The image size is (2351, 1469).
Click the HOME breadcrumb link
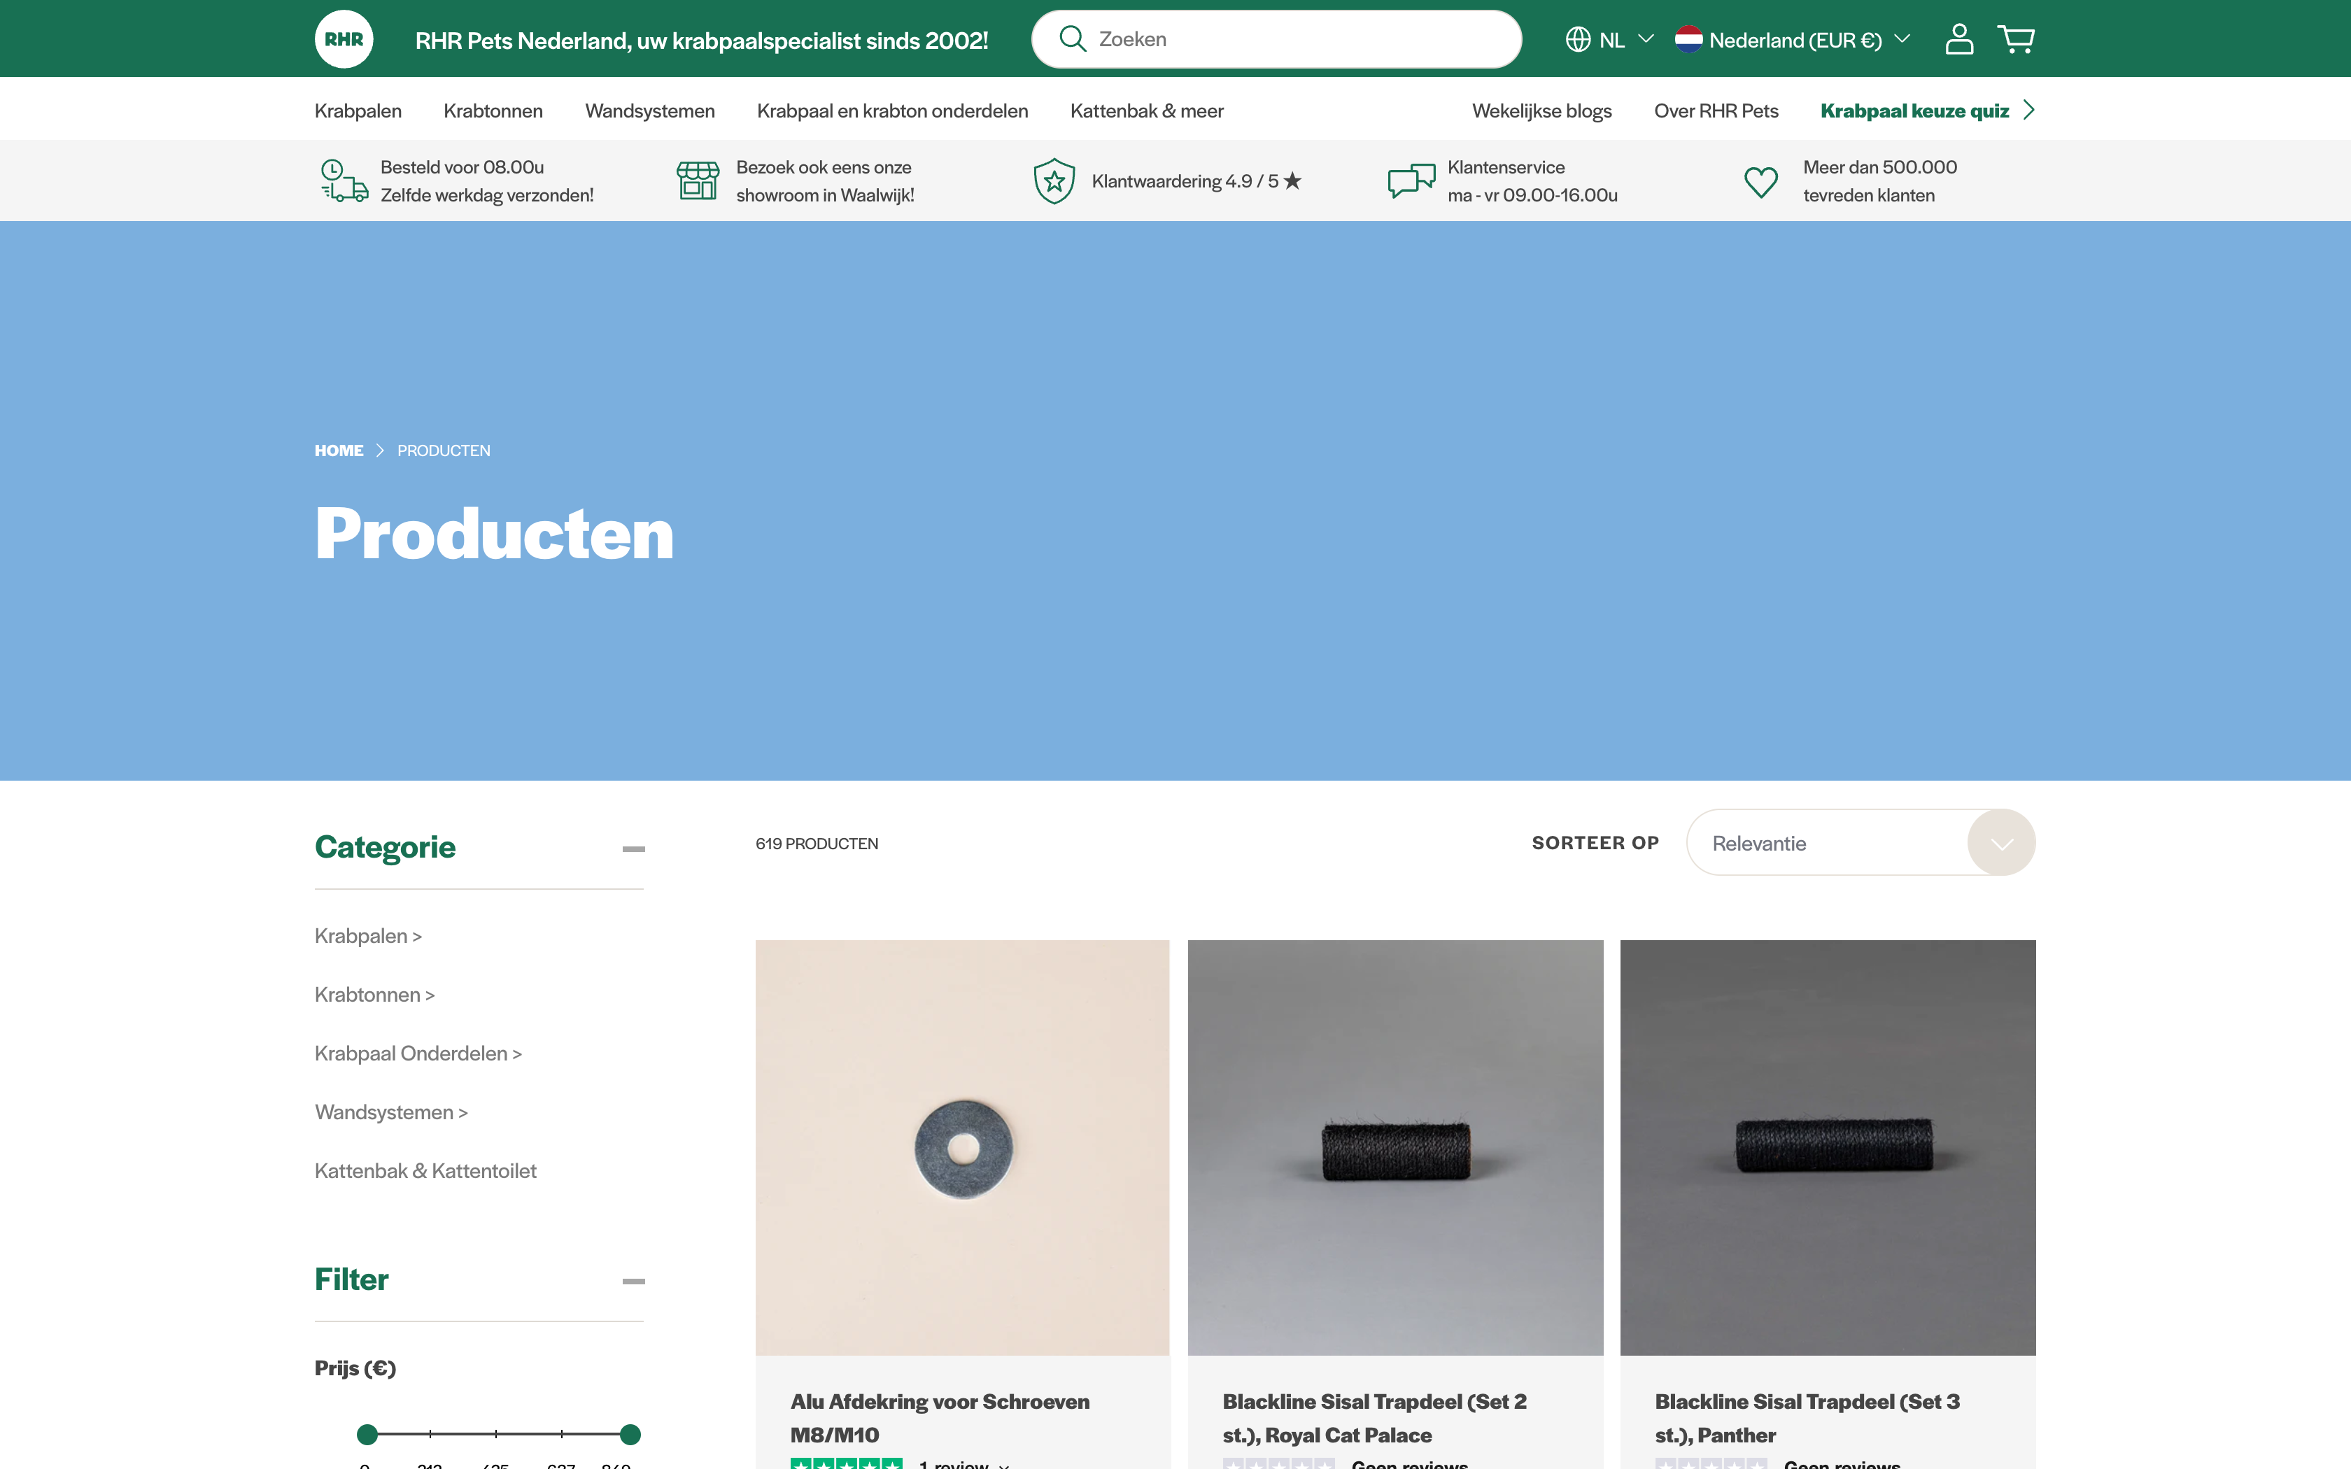pos(338,450)
